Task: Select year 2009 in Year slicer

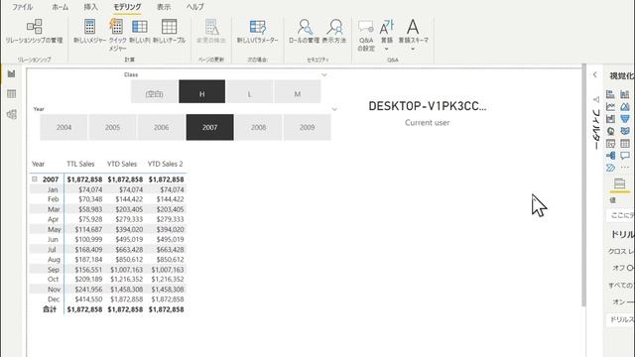Action: coord(307,127)
